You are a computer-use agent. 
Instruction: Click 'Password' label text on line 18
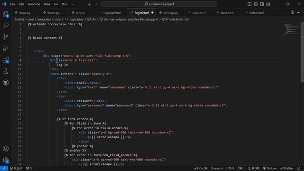pyautogui.click(x=84, y=101)
